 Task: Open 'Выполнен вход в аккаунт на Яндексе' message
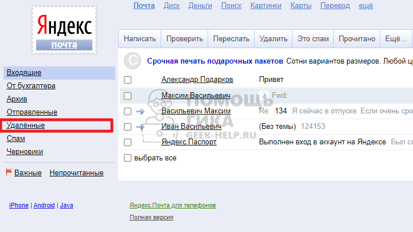(322, 142)
